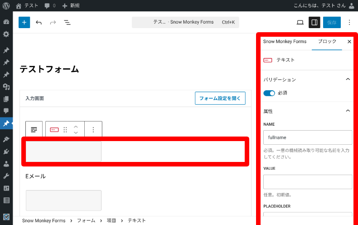Open the gear icon menu in the admin sidebar

[x=6, y=34]
